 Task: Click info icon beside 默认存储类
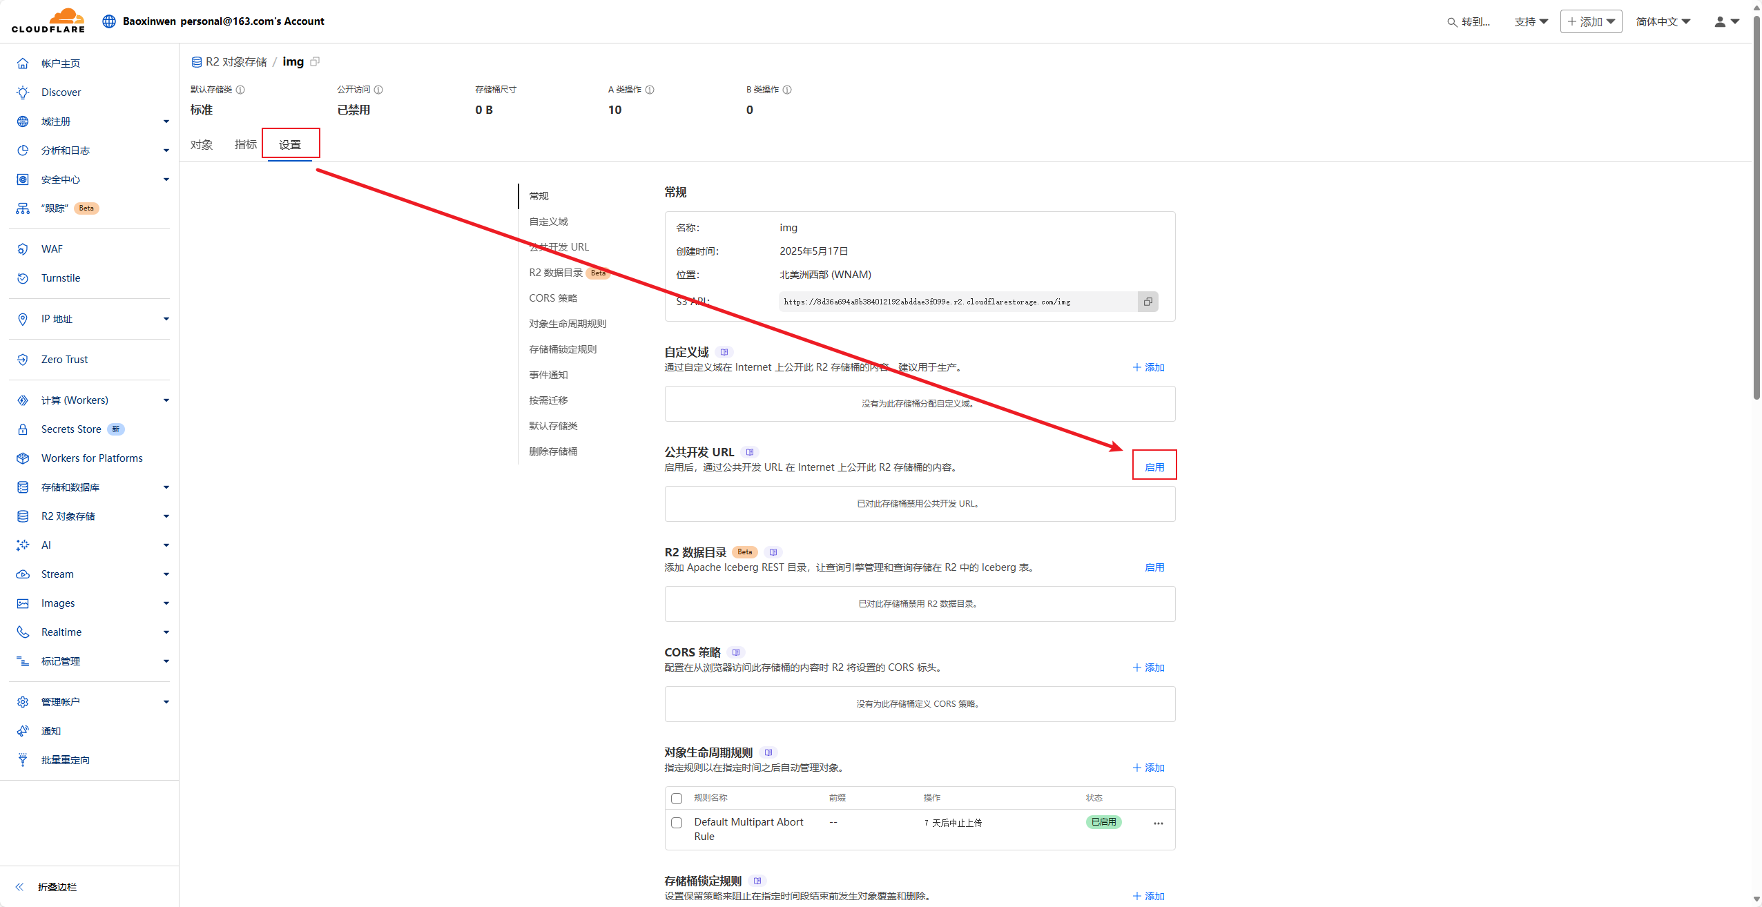coord(240,90)
